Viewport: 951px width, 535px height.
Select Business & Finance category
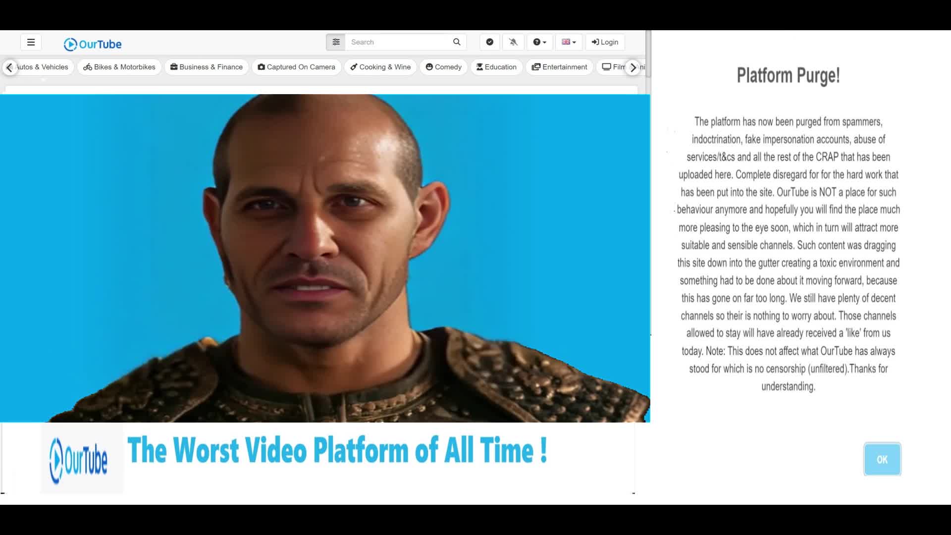(207, 67)
